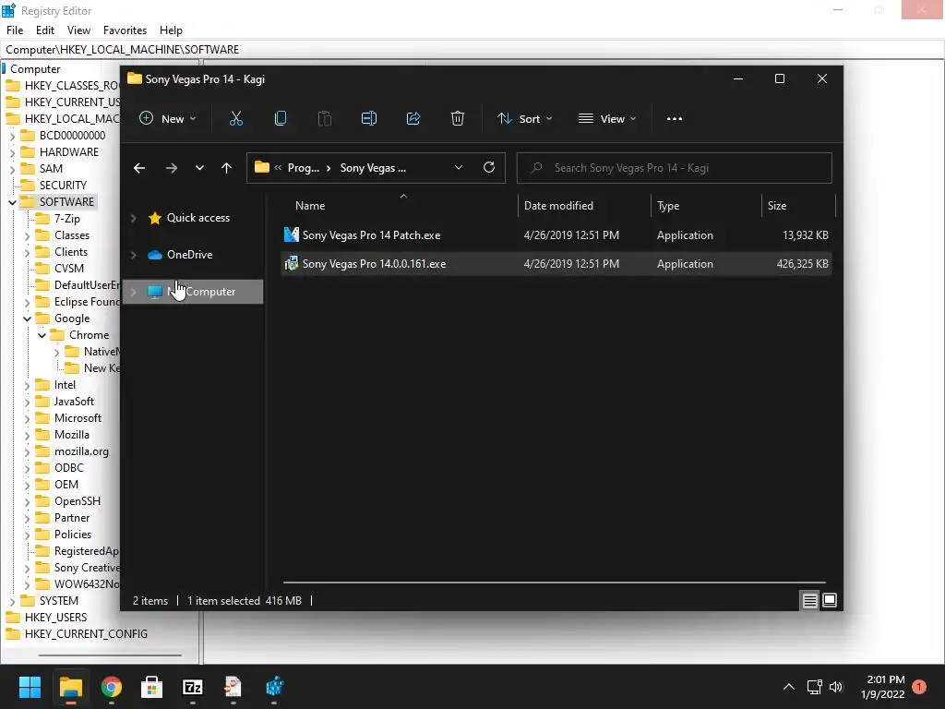This screenshot has width=945, height=709.
Task: Collapse the Google registry key
Action: (x=27, y=318)
